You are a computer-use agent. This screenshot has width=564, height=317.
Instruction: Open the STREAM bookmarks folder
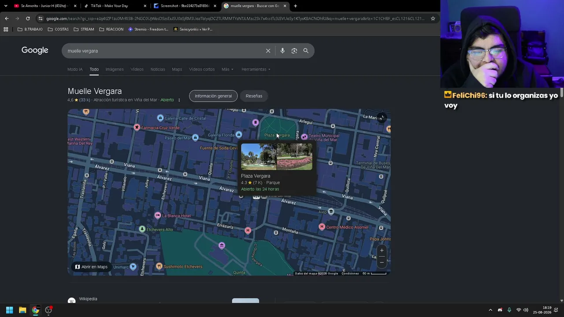click(x=84, y=29)
